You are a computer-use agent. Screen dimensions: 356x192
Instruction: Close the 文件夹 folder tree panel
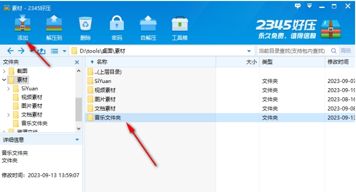(77, 62)
